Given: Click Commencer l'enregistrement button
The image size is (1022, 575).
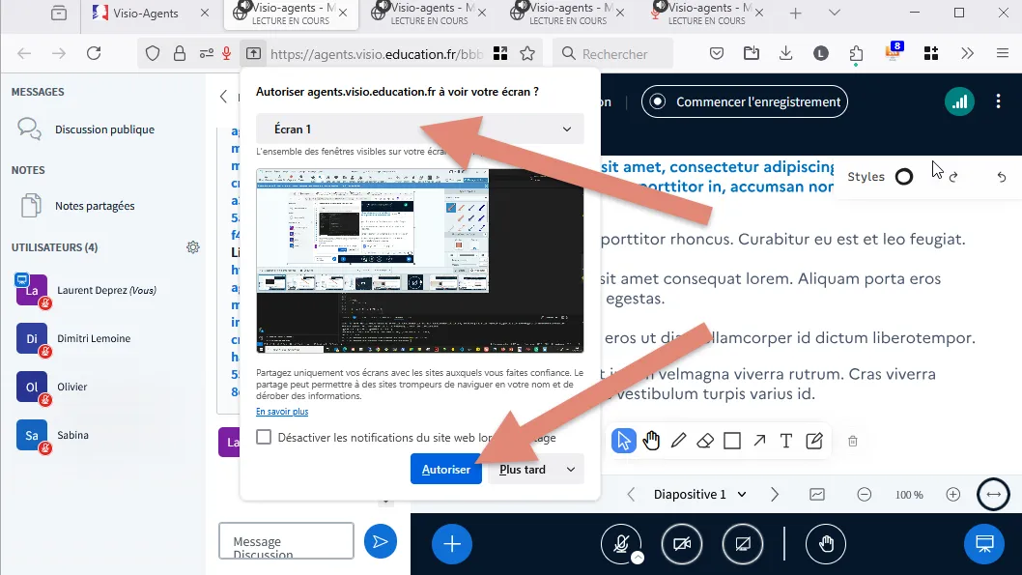Looking at the screenshot, I should pos(745,101).
